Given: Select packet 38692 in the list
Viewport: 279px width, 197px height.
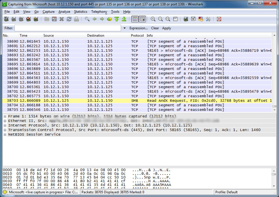Looking at the screenshot, I should click(x=137, y=51).
